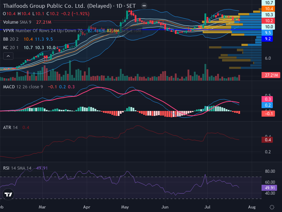The width and height of the screenshot is (282, 212).
Task: Click the pink 0.3 MACD signal label
Action: point(267,99)
